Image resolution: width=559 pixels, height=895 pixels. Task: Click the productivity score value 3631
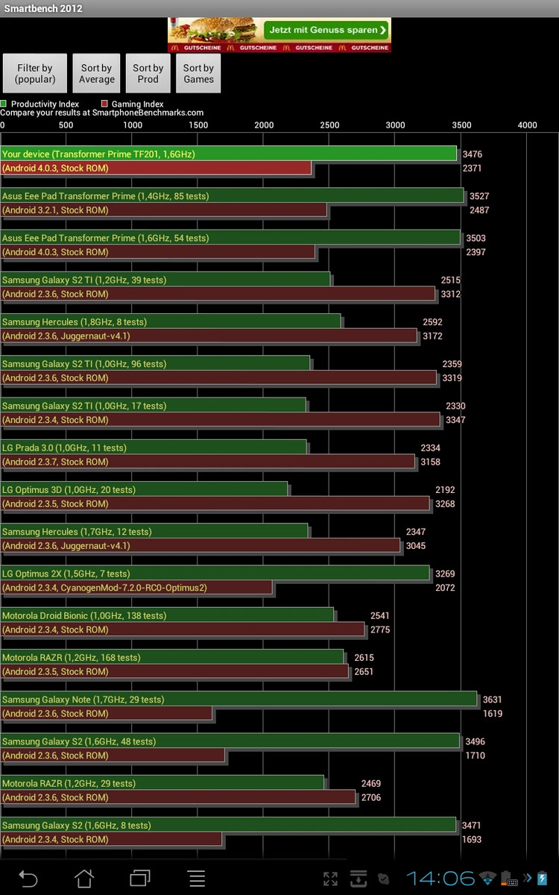tap(493, 700)
